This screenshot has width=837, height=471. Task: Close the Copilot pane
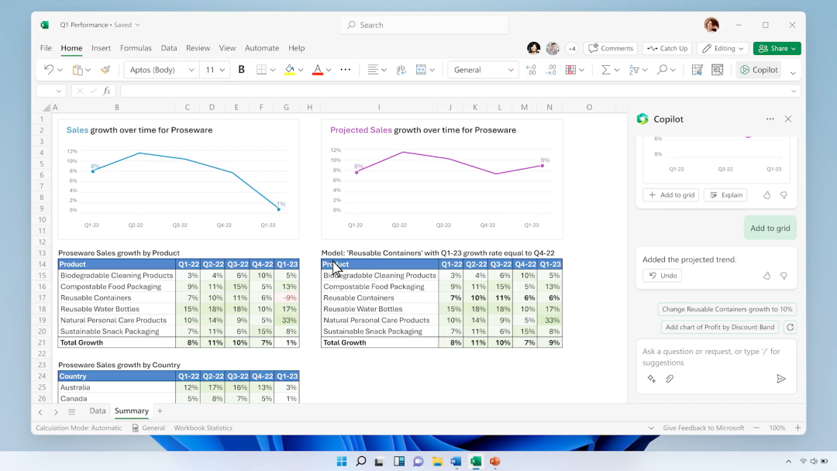pos(788,119)
